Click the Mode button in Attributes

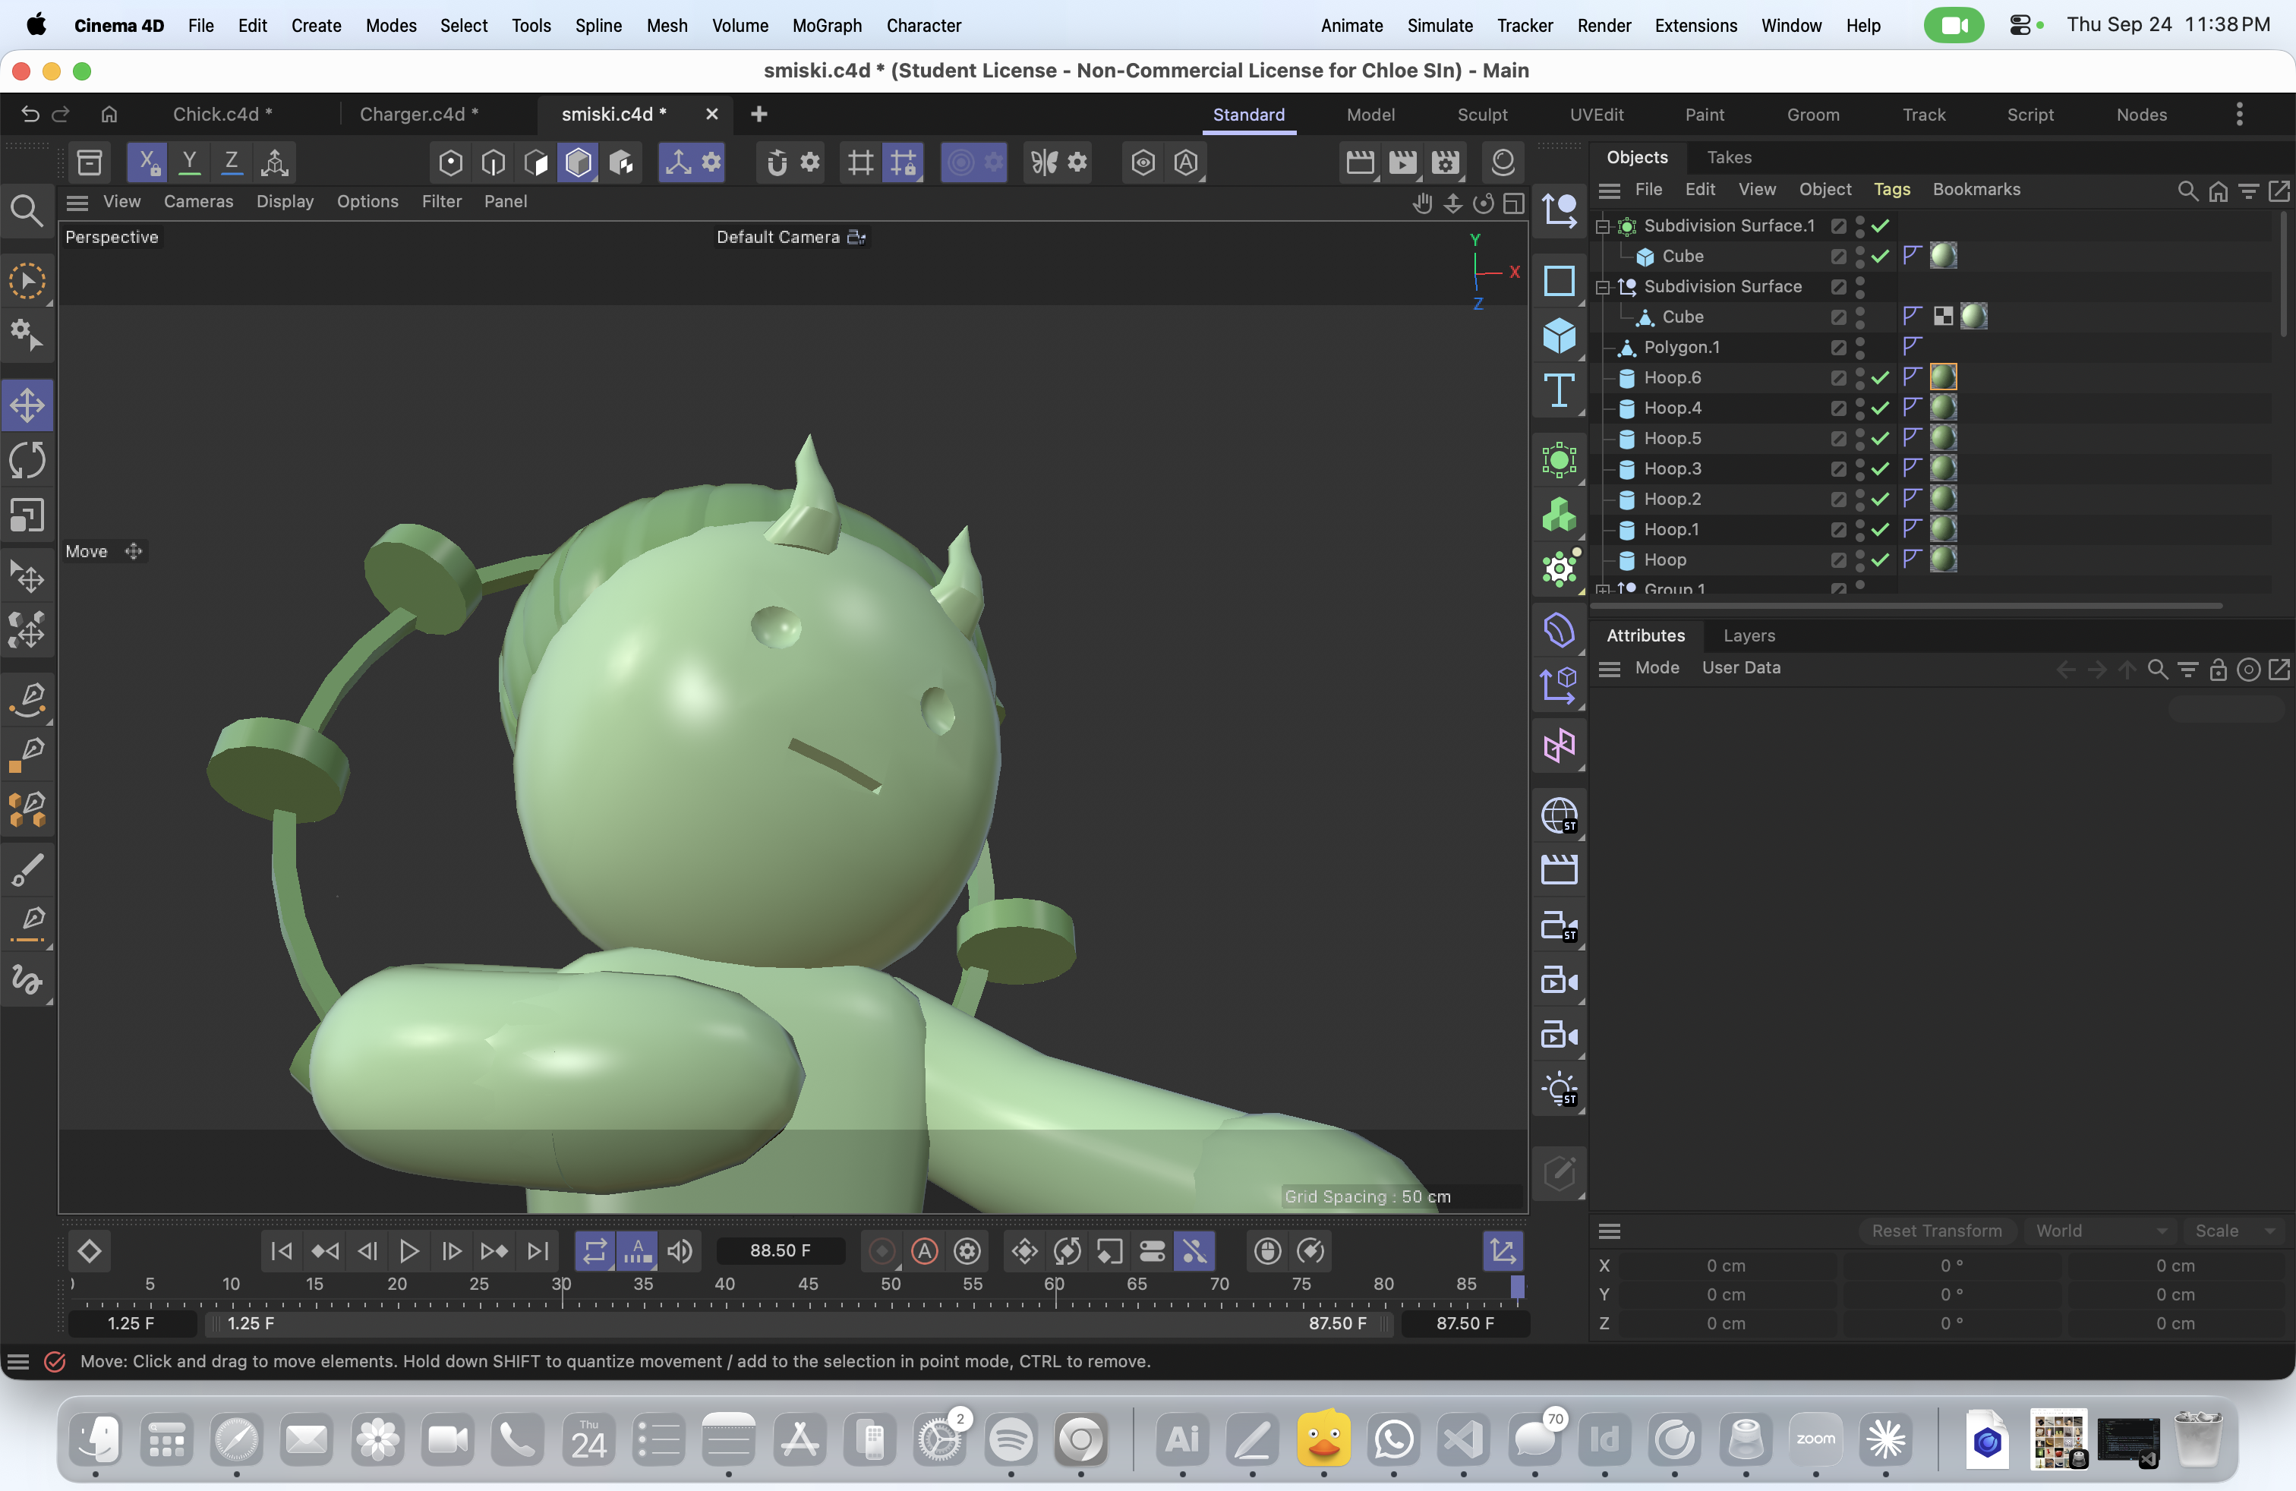1657,668
